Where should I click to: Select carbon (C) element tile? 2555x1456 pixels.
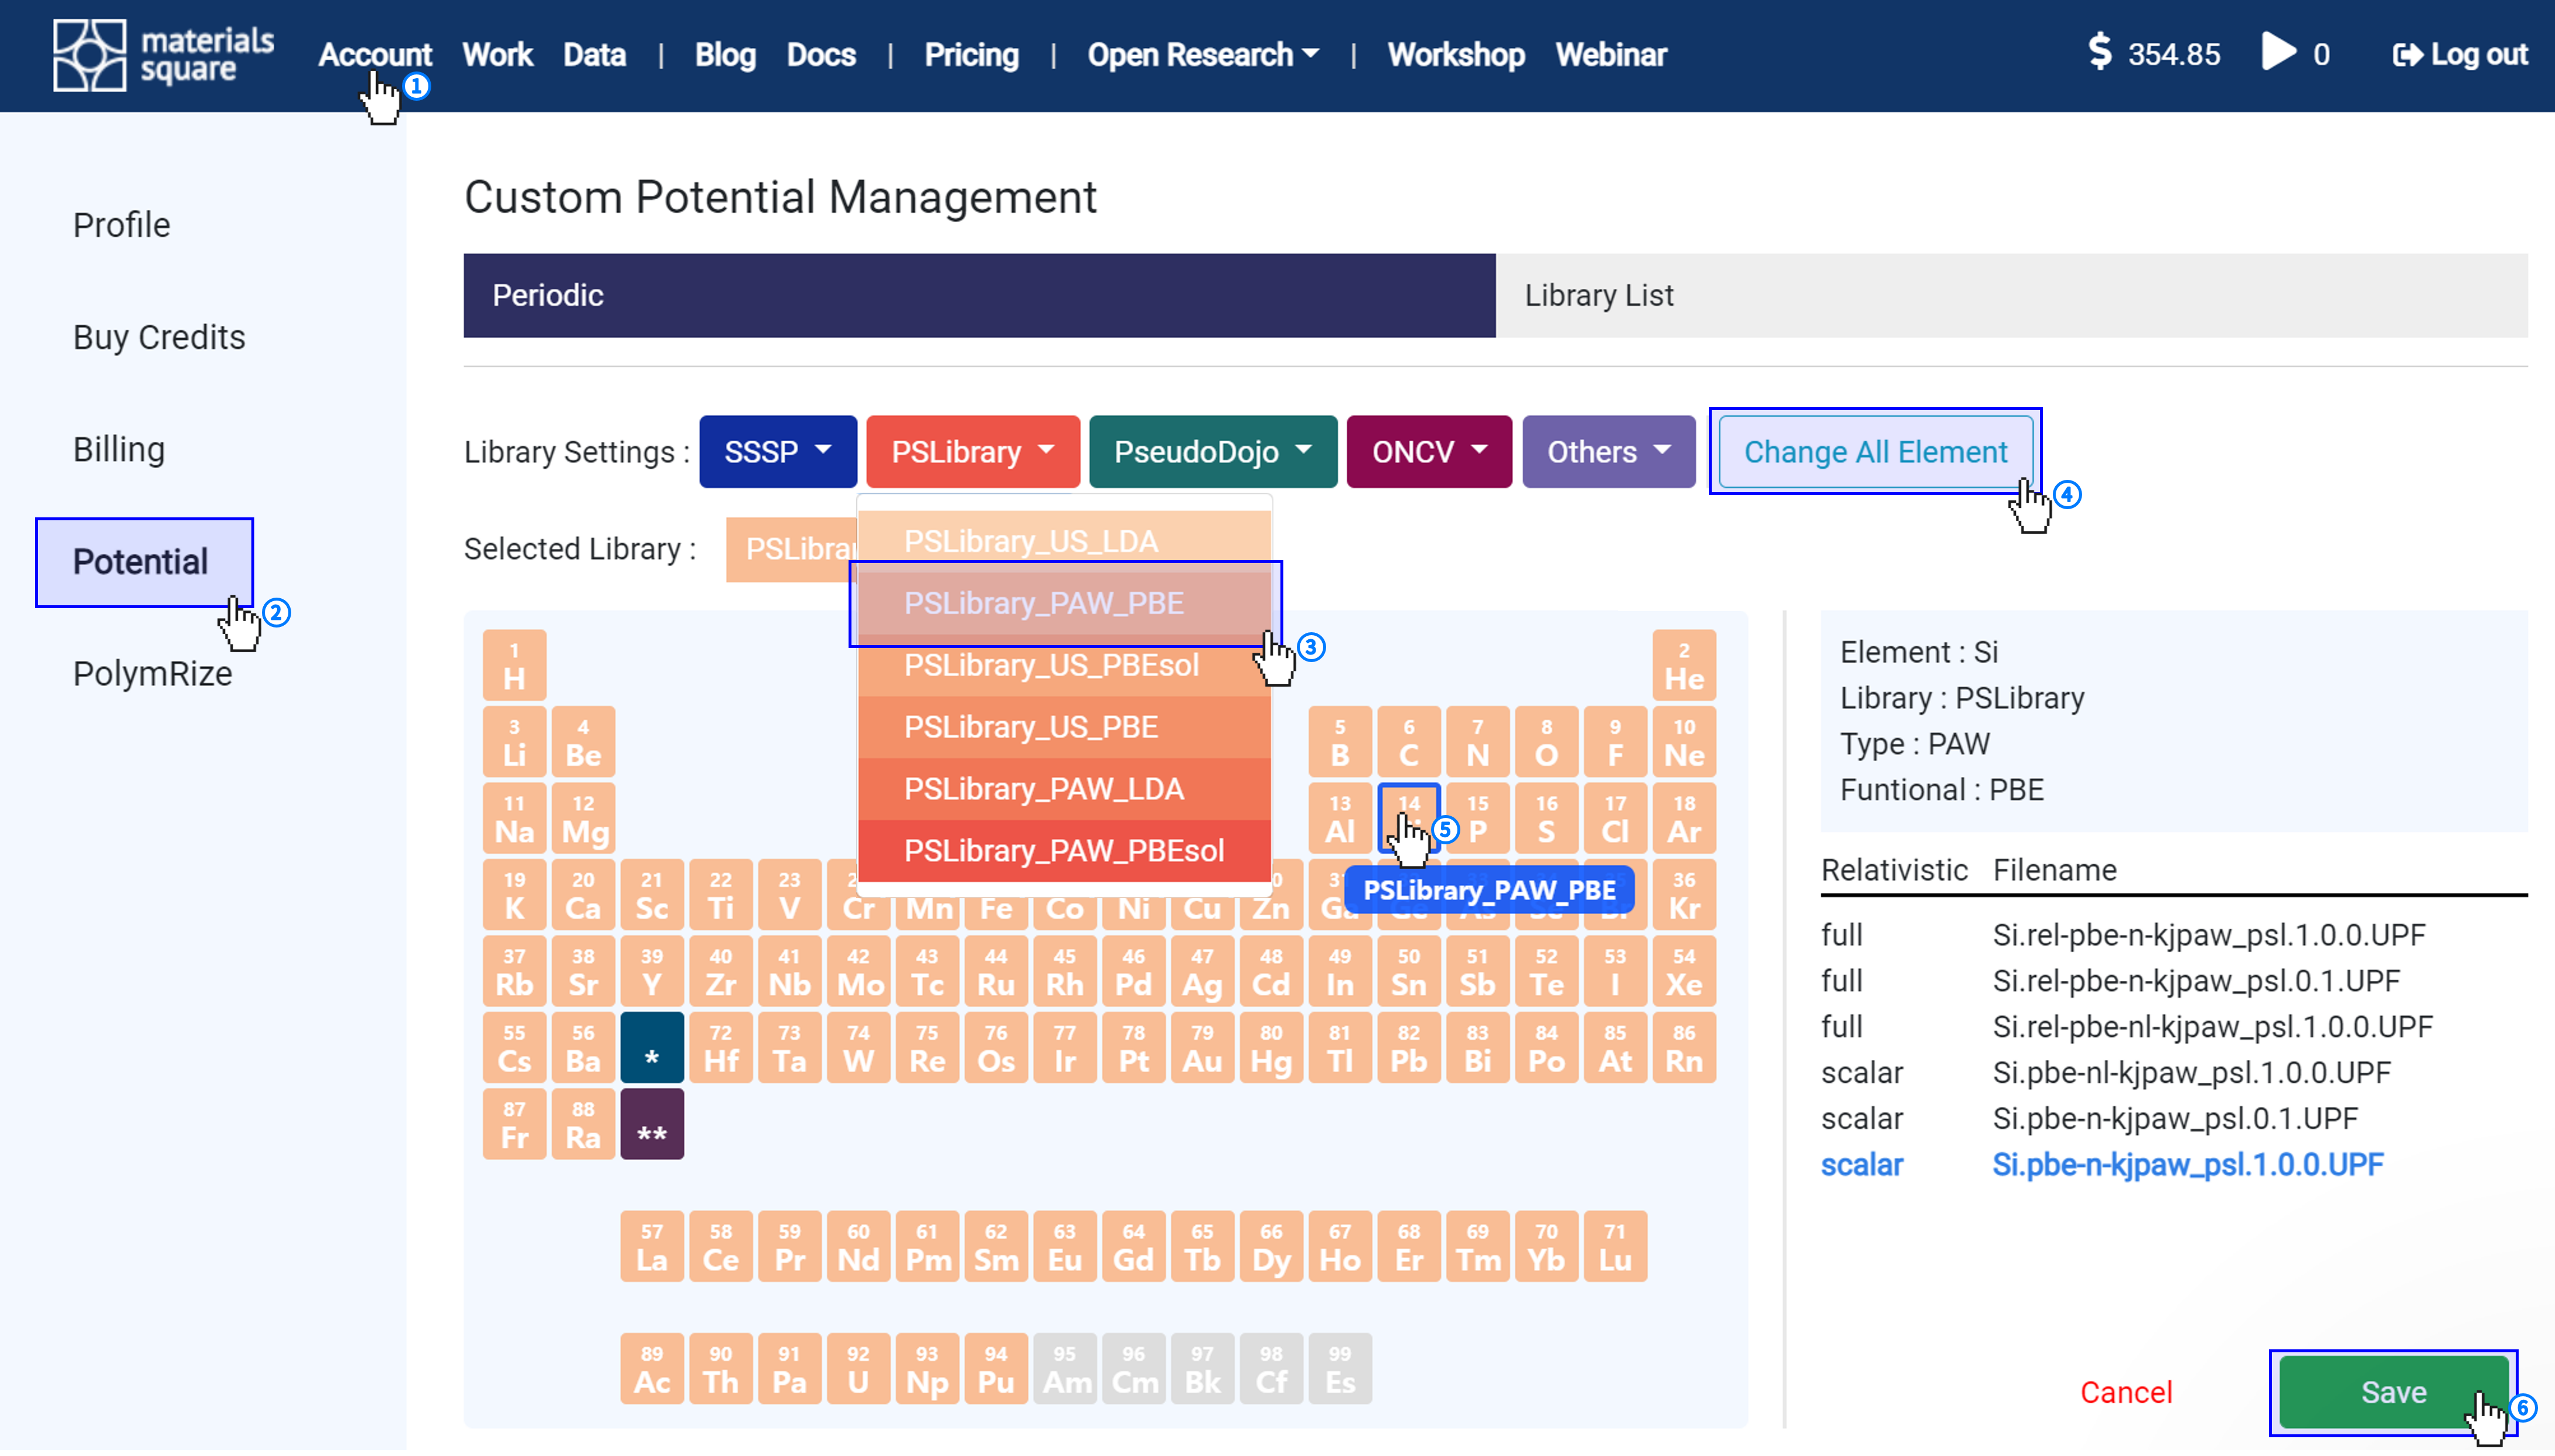pos(1408,742)
